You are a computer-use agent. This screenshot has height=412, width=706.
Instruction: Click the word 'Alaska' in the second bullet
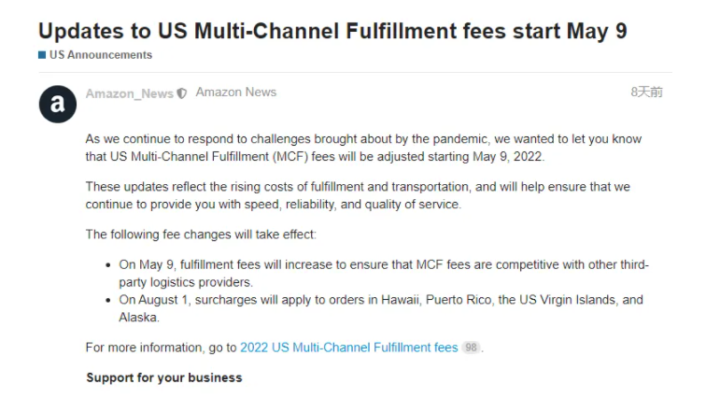[x=138, y=318]
